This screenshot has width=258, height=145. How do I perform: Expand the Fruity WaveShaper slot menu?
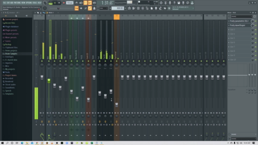229,25
